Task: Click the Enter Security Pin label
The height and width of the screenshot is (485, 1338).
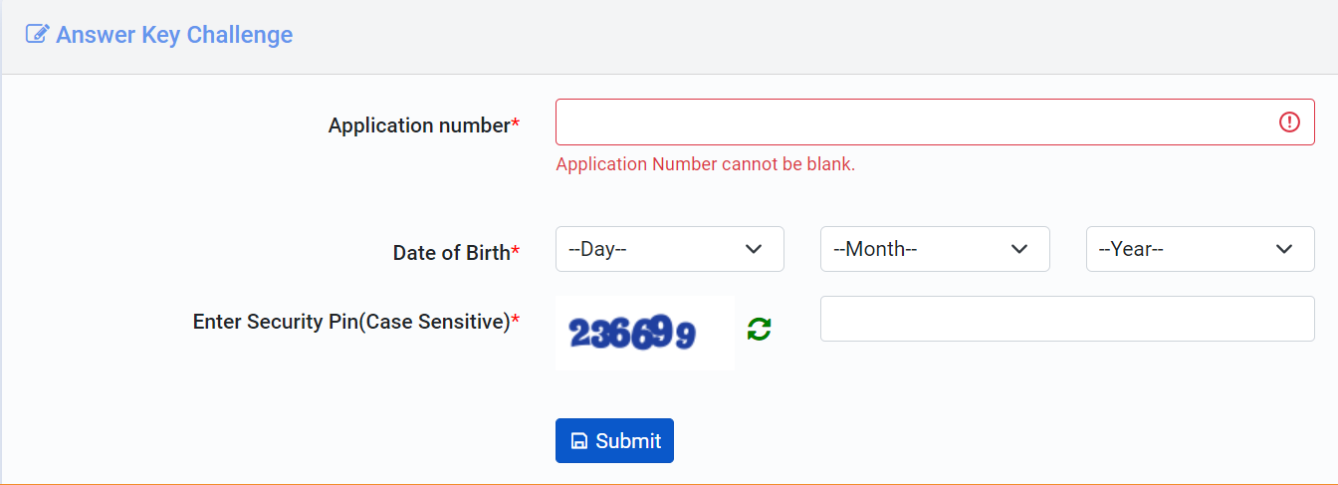Action: coord(351,322)
